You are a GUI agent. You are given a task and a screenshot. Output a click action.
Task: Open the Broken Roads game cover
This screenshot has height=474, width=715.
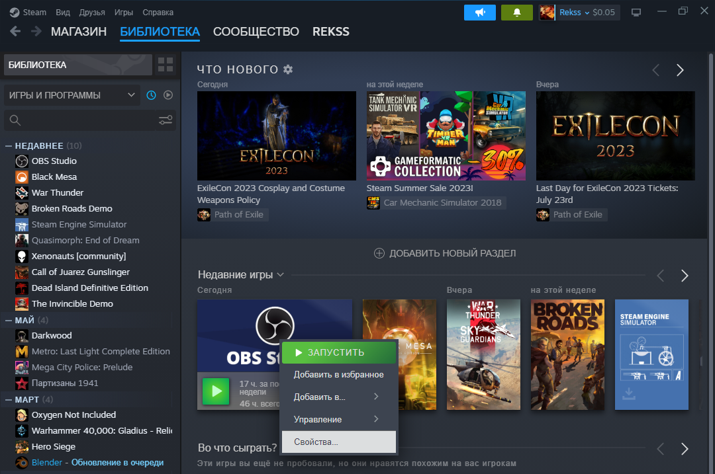567,354
